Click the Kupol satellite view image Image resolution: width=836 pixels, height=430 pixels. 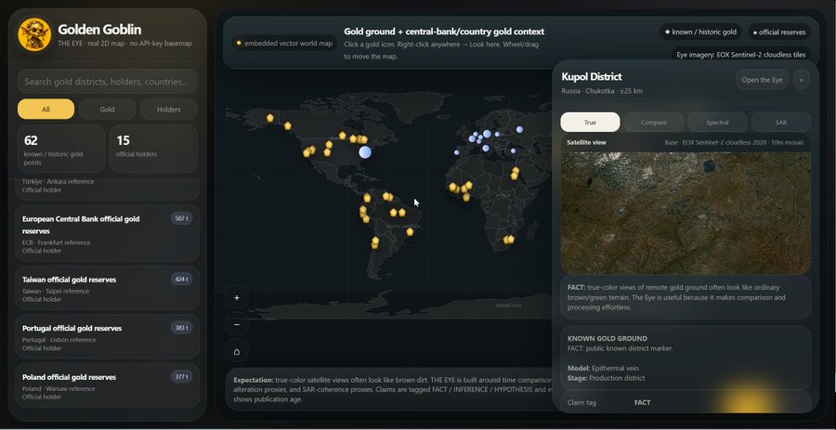click(686, 213)
